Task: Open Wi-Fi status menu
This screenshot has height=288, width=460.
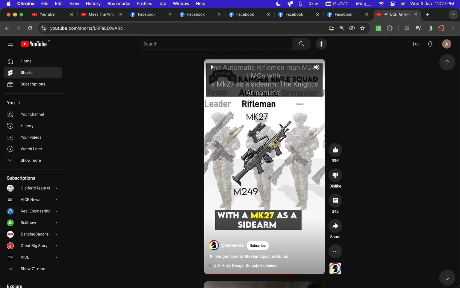Action: coord(381,4)
